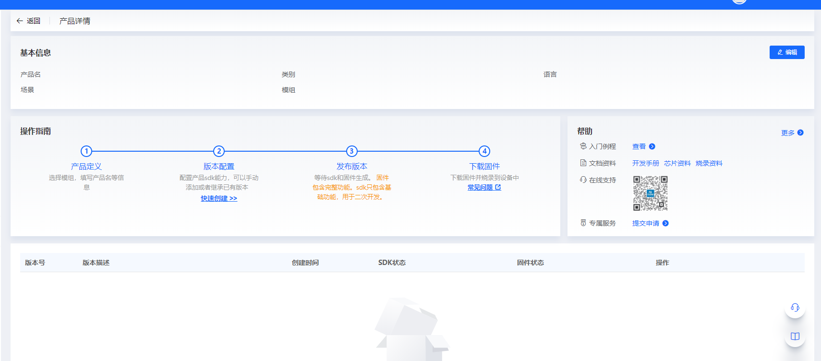This screenshot has width=821, height=361.
Task: Click the 版本号 column header
Action: [x=35, y=263]
